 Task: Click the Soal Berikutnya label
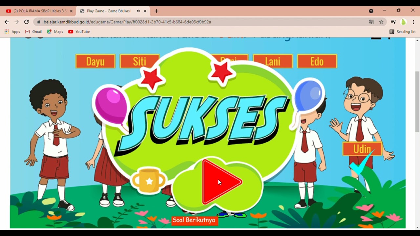[194, 220]
